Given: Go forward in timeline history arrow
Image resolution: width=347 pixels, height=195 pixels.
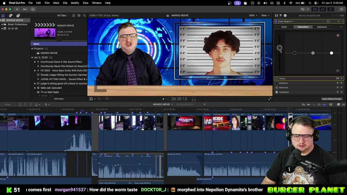Looking at the screenshot, I should point(204,104).
